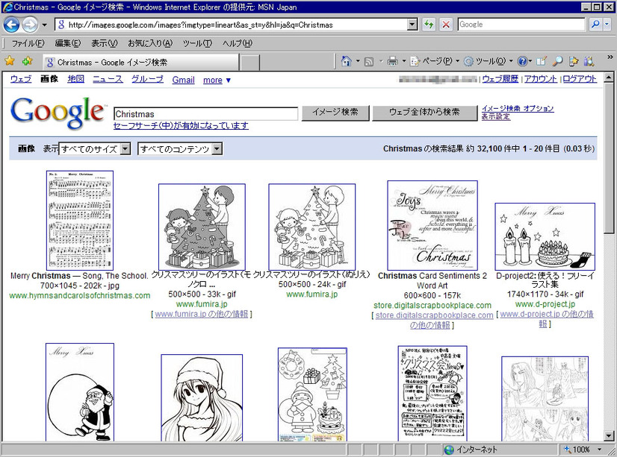This screenshot has width=617, height=457.
Task: Click the browser Forward arrow button
Action: (30, 25)
